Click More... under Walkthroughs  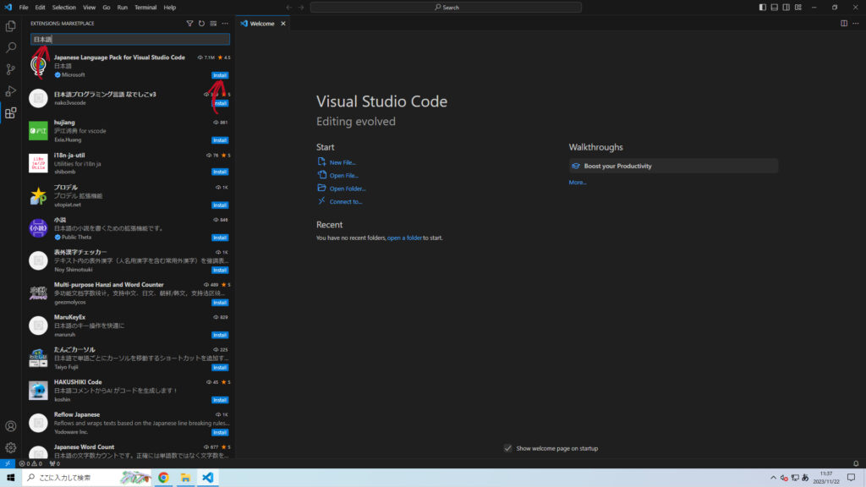[577, 183]
